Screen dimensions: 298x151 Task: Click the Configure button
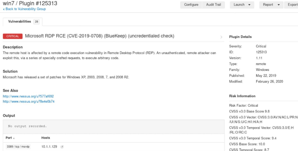191,5
